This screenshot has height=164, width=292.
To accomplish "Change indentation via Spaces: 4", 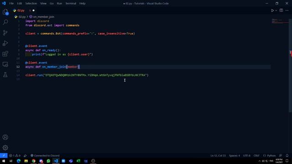I will pos(234,155).
